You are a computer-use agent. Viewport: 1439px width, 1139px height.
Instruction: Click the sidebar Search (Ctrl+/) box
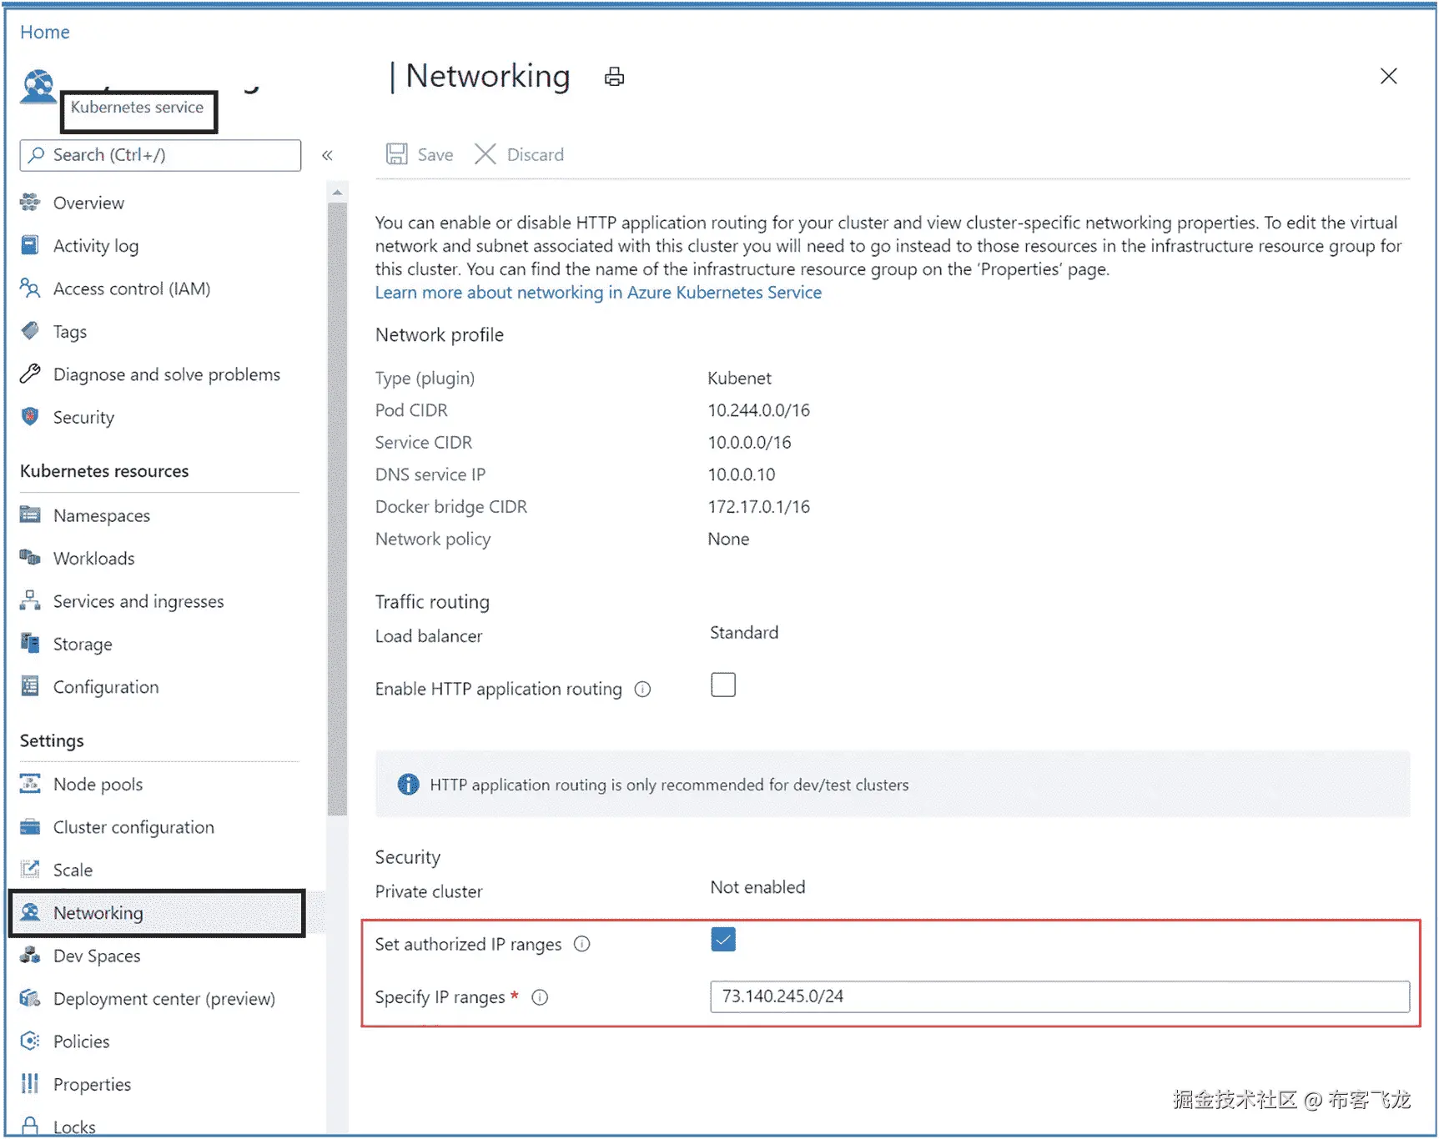tap(160, 155)
